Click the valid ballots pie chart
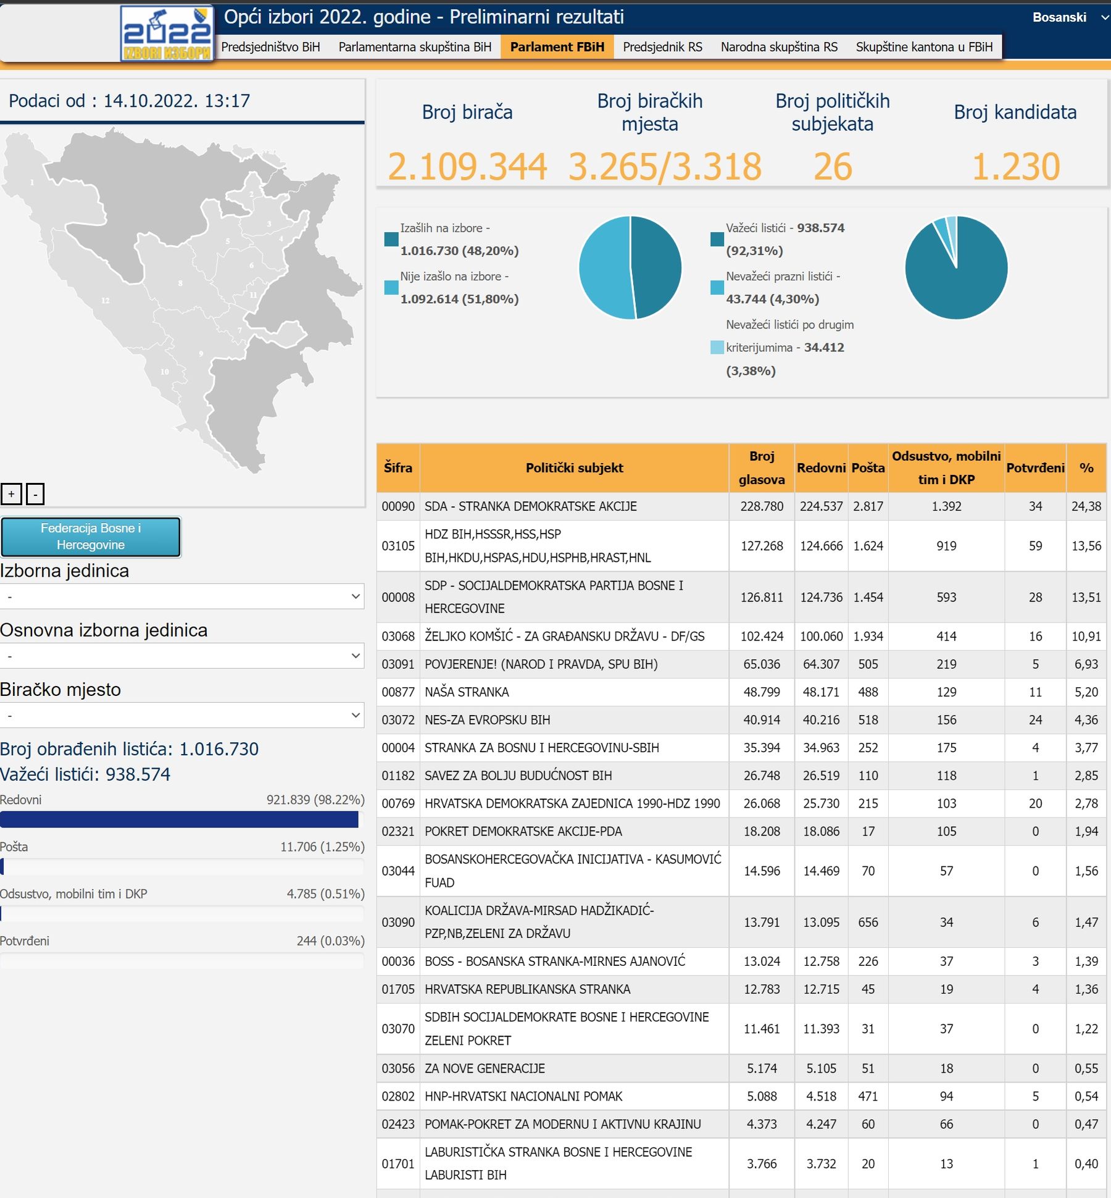Viewport: 1111px width, 1198px height. click(956, 267)
